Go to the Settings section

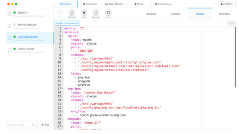(x=224, y=14)
